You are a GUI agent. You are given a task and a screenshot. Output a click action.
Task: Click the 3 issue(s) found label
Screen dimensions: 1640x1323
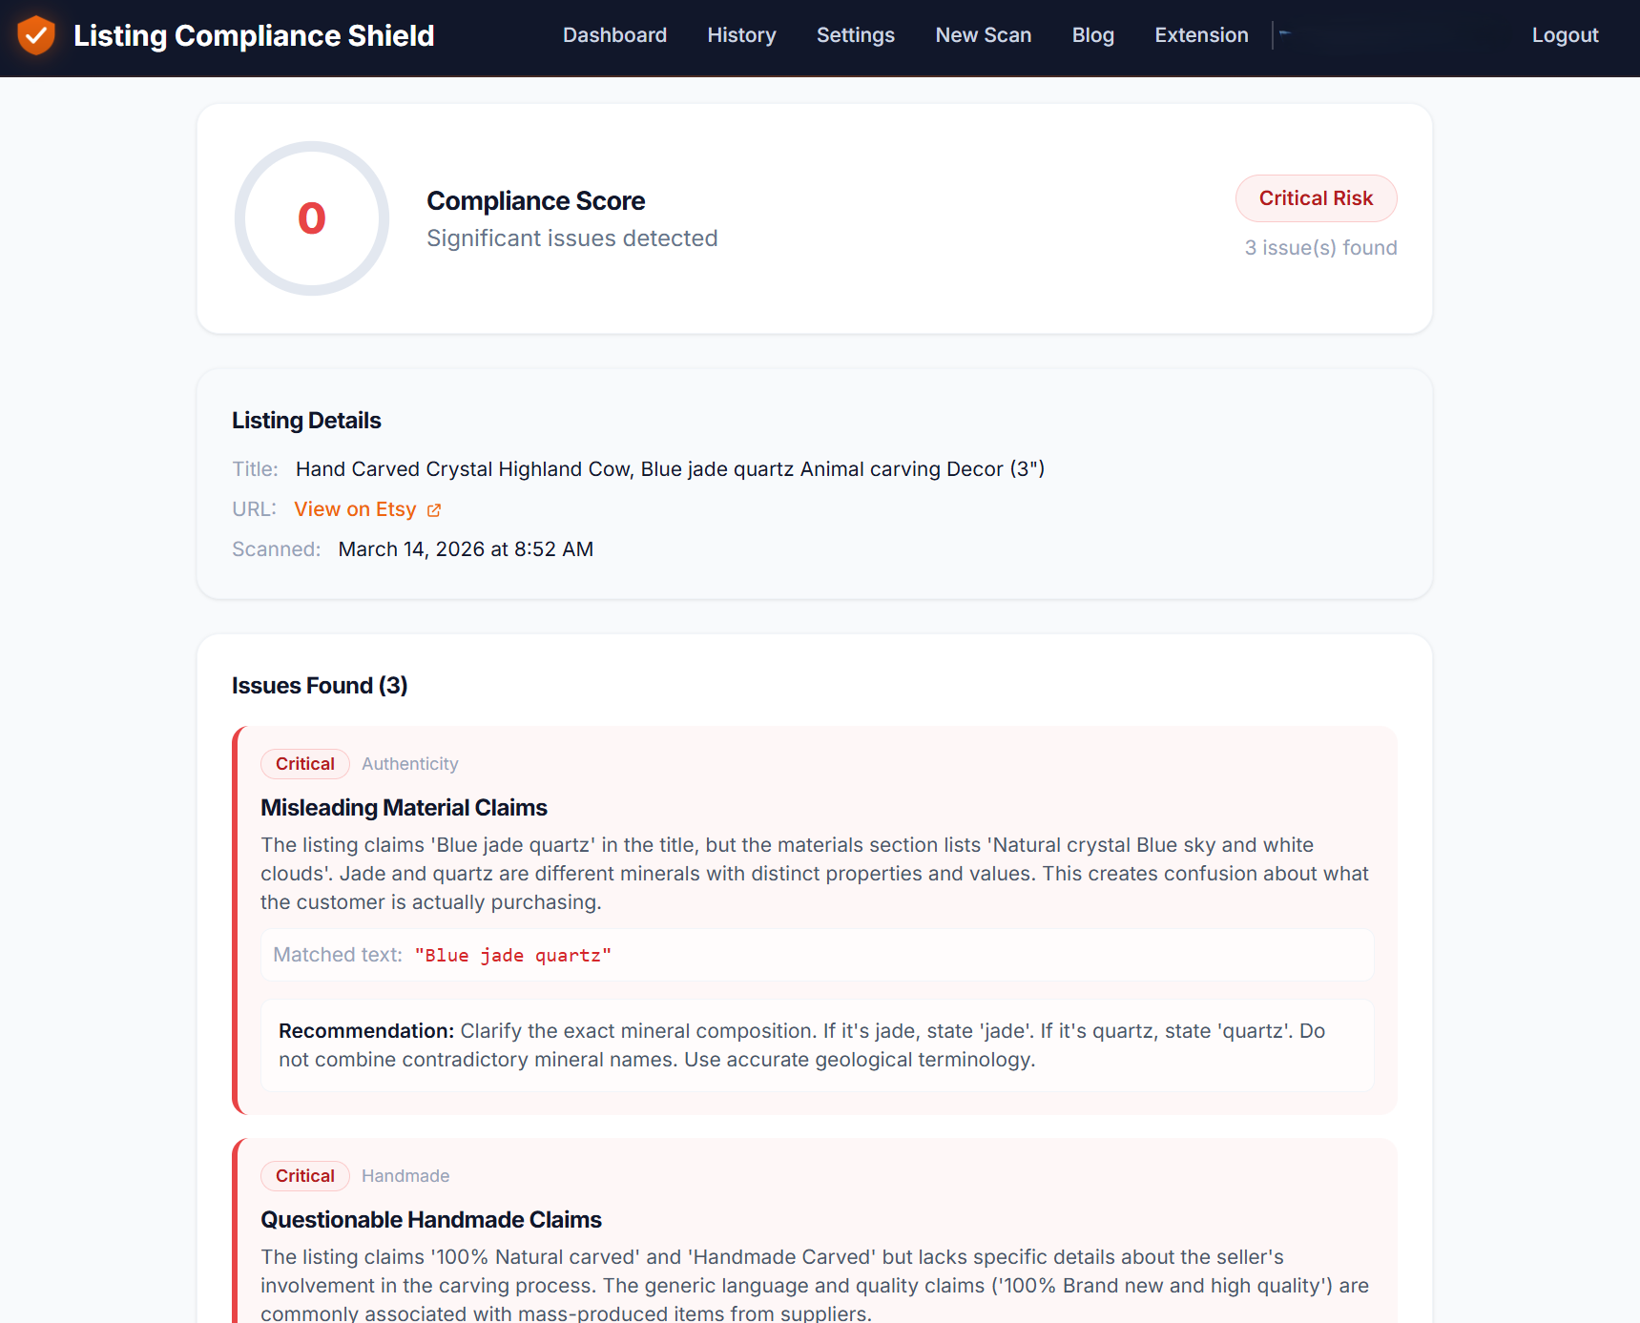pos(1320,247)
